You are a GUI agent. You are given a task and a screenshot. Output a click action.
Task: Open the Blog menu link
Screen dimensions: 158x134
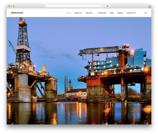click(x=112, y=13)
